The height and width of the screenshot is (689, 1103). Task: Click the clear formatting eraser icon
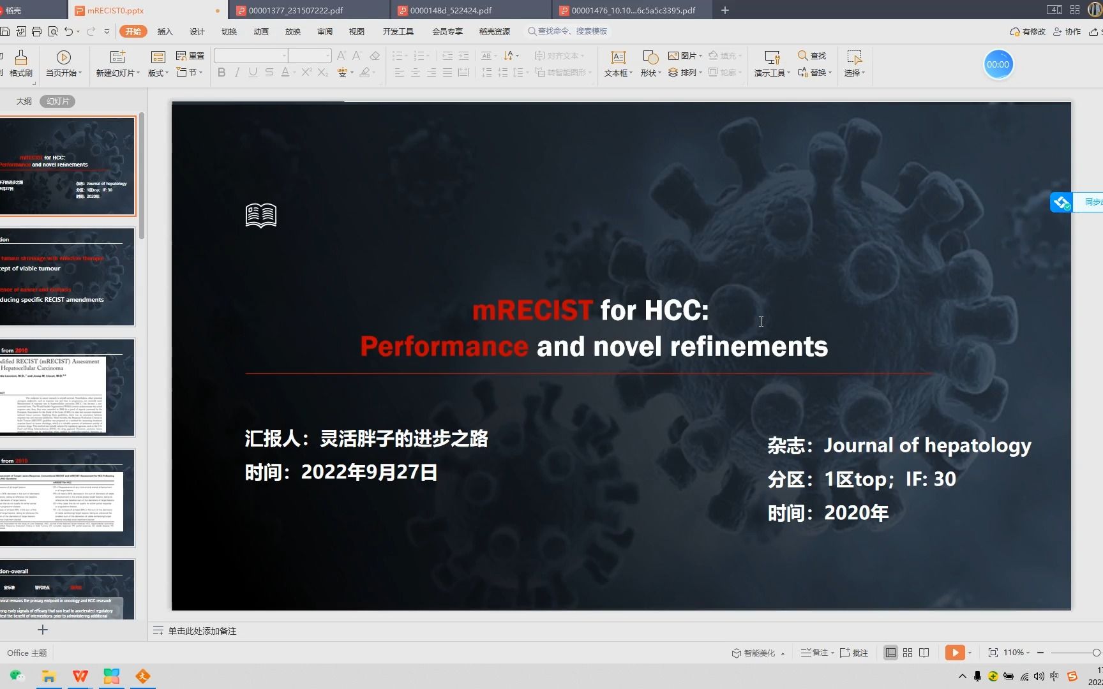tap(375, 56)
